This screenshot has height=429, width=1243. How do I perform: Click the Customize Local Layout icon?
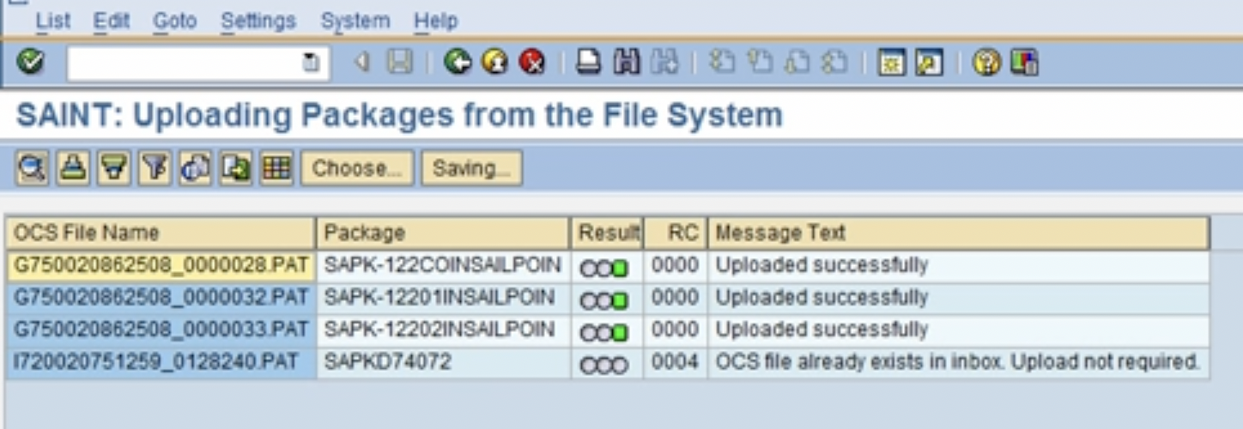click(x=1025, y=63)
